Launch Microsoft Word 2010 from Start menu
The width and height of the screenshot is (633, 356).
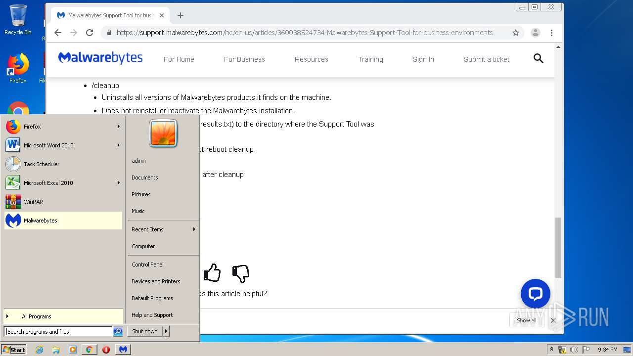[63, 145]
